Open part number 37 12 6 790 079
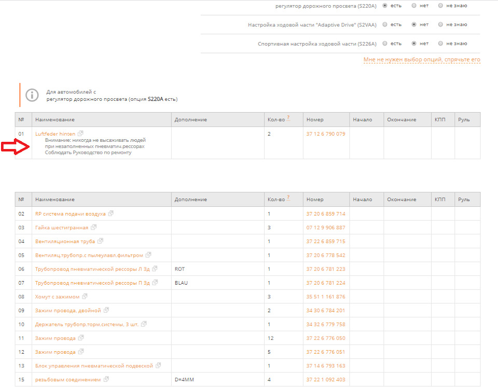The height and width of the screenshot is (387, 498). click(x=326, y=134)
